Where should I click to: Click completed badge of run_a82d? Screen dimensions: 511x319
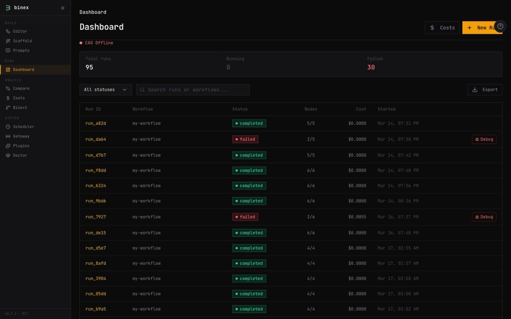(249, 123)
